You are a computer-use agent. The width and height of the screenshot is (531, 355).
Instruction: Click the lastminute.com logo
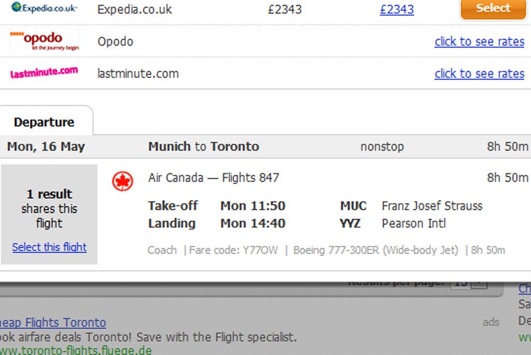pyautogui.click(x=45, y=72)
